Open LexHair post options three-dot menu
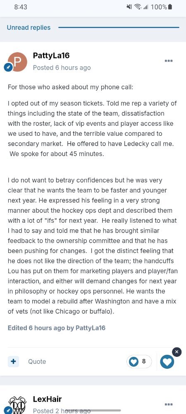This screenshot has height=414, width=186. pos(168,404)
